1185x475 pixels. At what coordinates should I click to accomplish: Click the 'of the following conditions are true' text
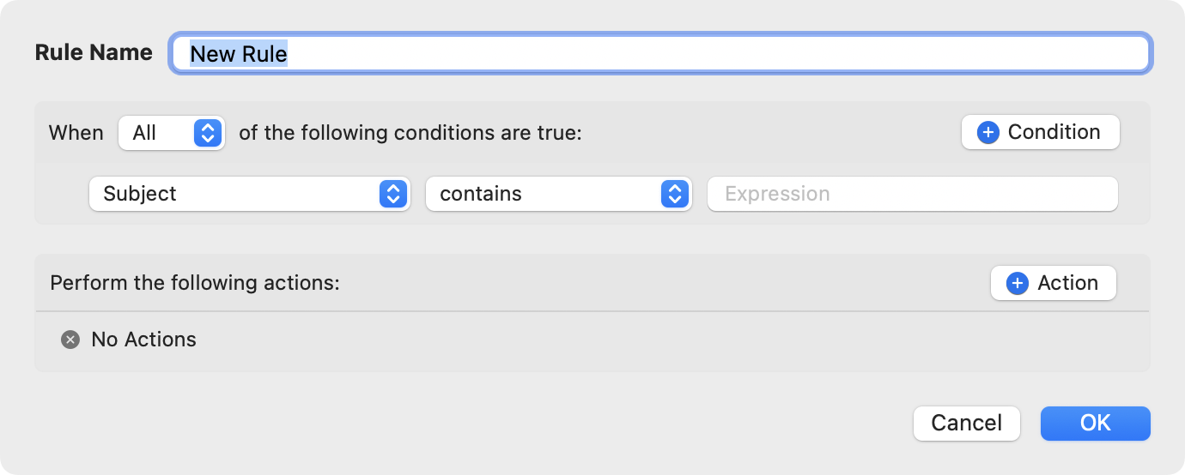(410, 134)
